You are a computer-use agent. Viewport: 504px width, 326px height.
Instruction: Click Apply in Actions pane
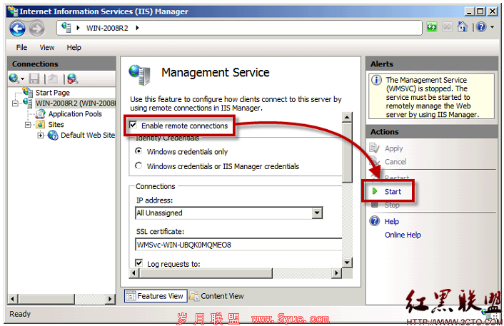pyautogui.click(x=393, y=148)
